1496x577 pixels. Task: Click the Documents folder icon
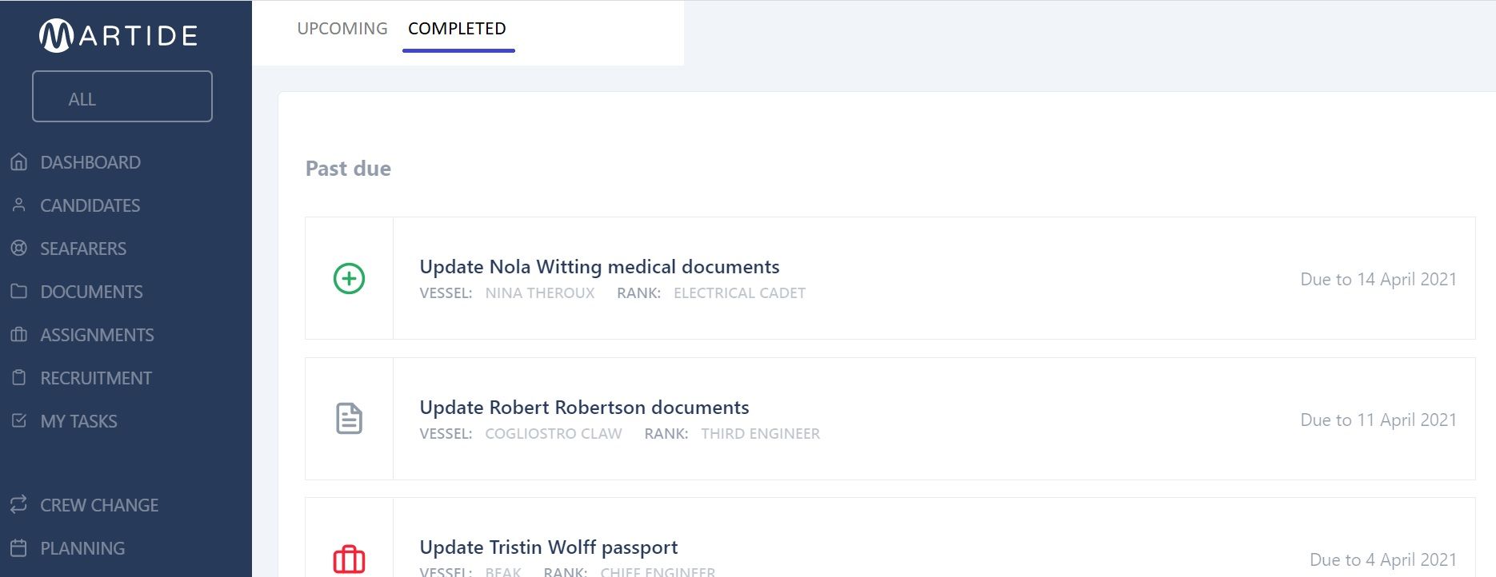tap(19, 292)
